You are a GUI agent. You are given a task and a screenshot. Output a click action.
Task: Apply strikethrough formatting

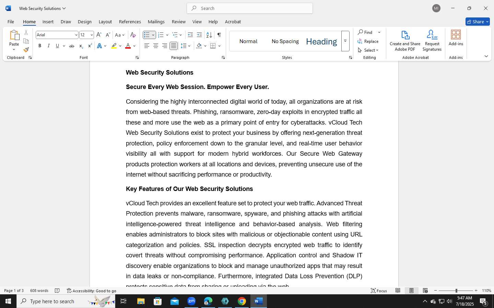click(71, 46)
